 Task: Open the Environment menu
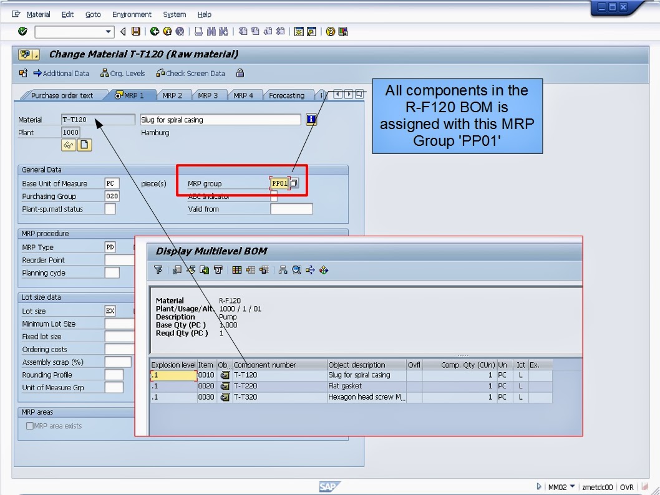tap(132, 14)
